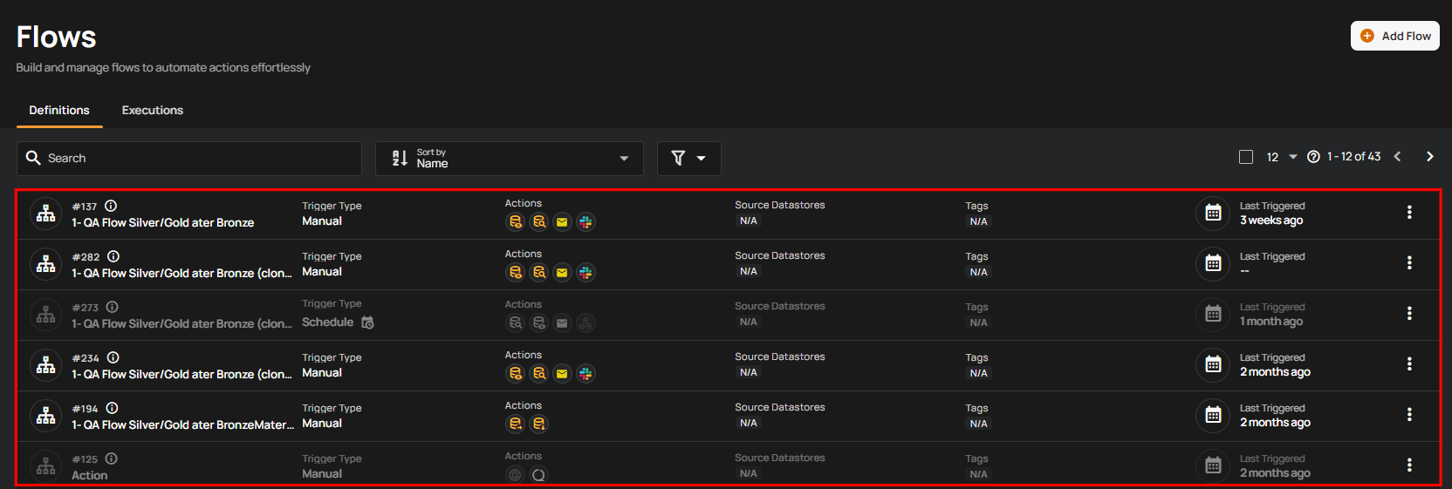Expand the filter dropdown
The height and width of the screenshot is (489, 1452).
click(x=688, y=159)
